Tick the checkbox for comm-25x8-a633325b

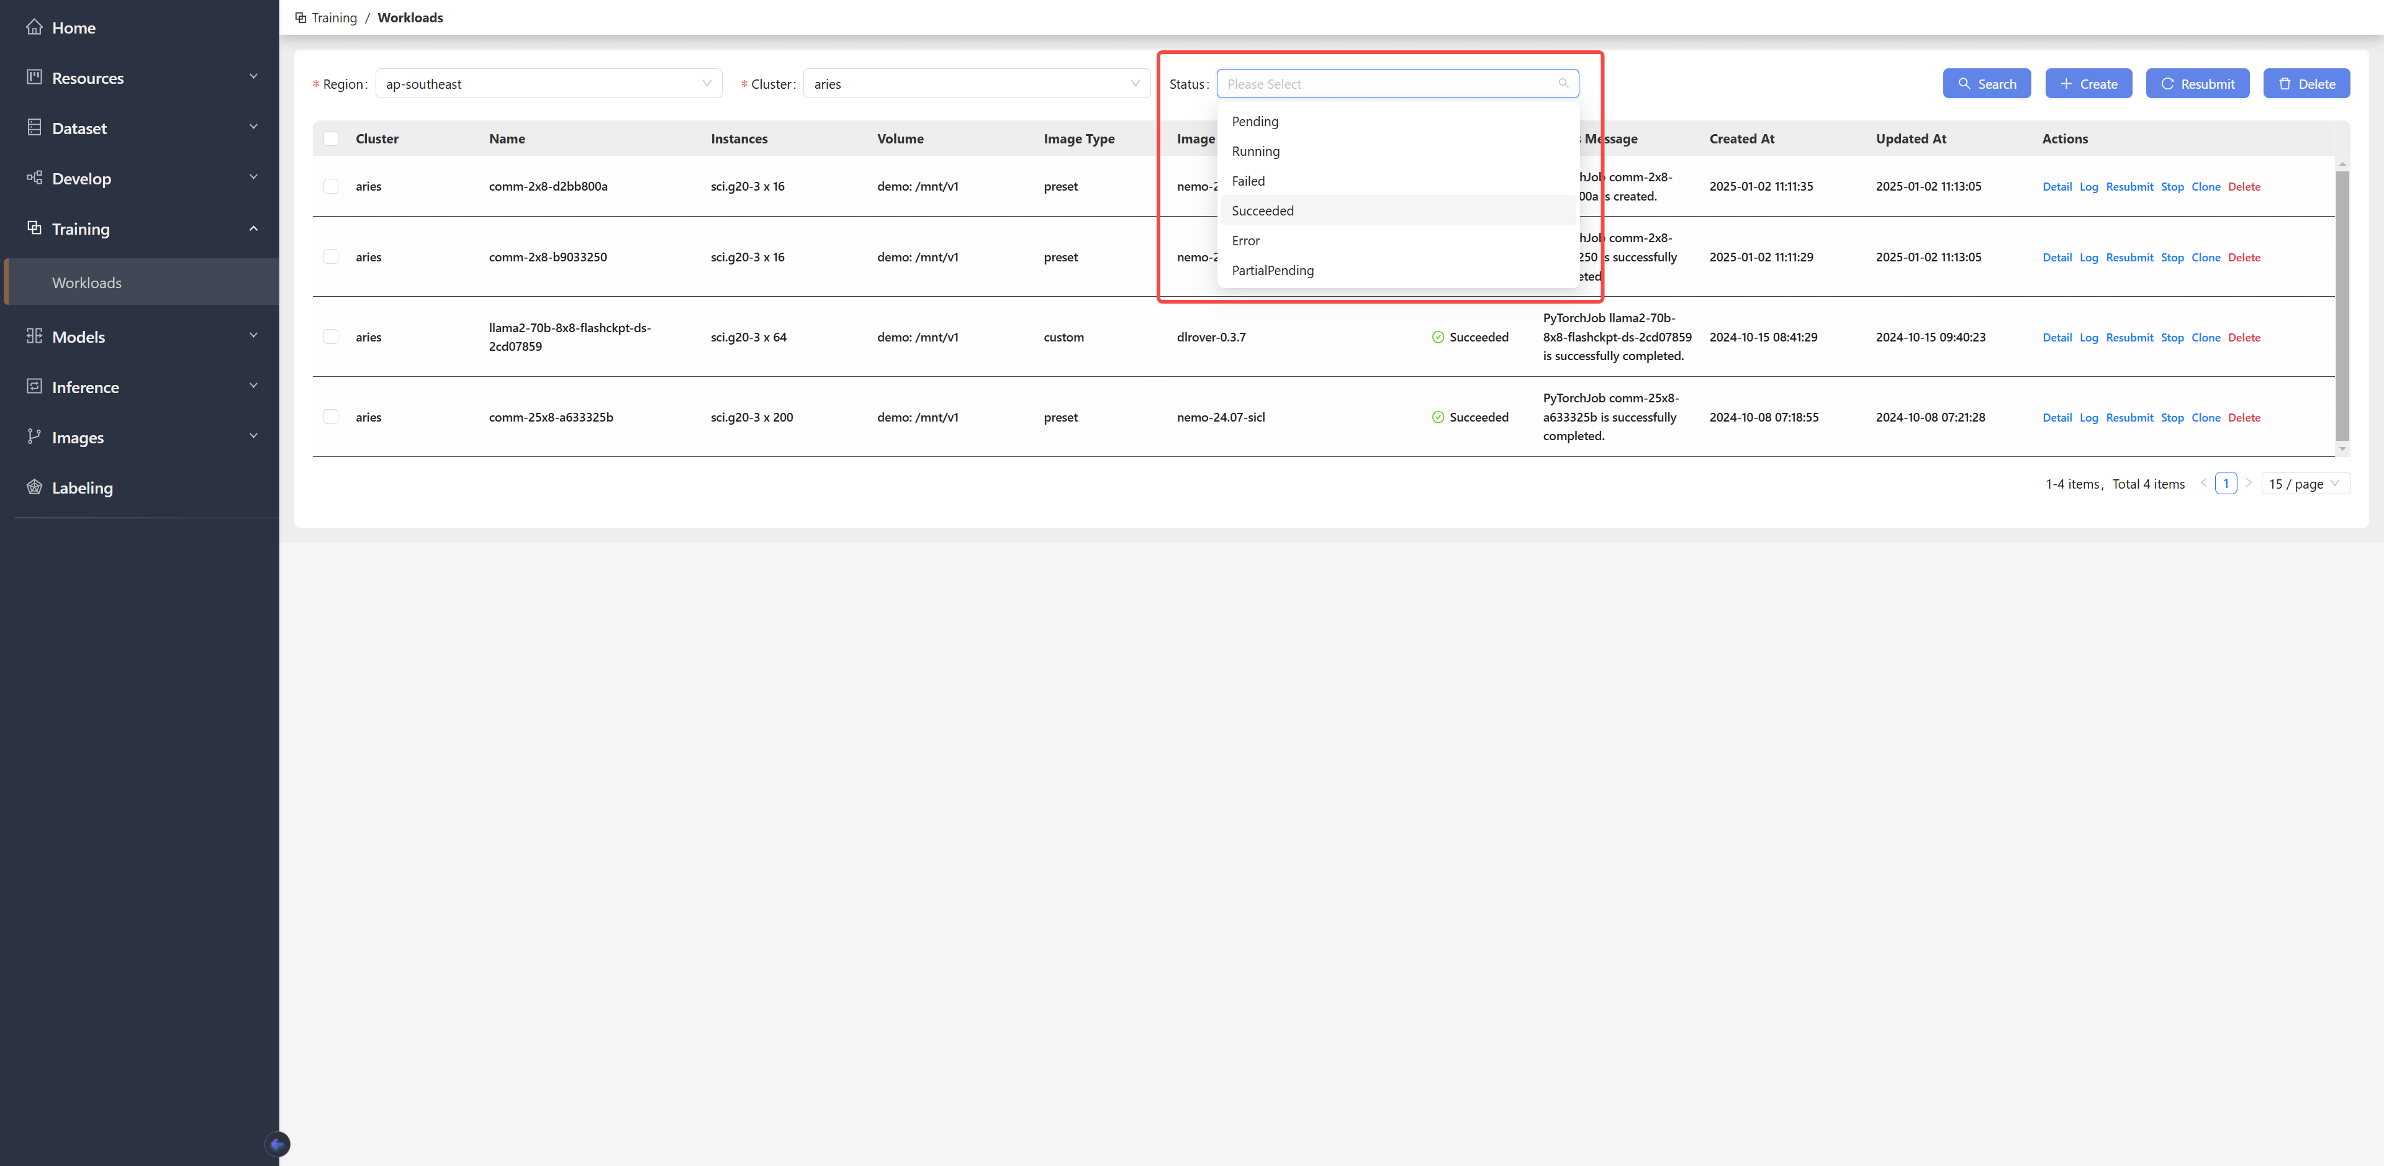coord(330,417)
